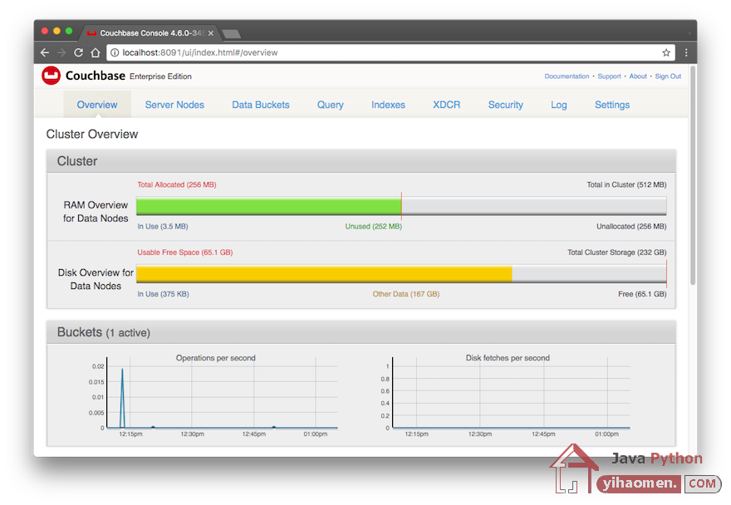Image resolution: width=731 pixels, height=505 pixels.
Task: Open the Indexes tab
Action: click(388, 105)
